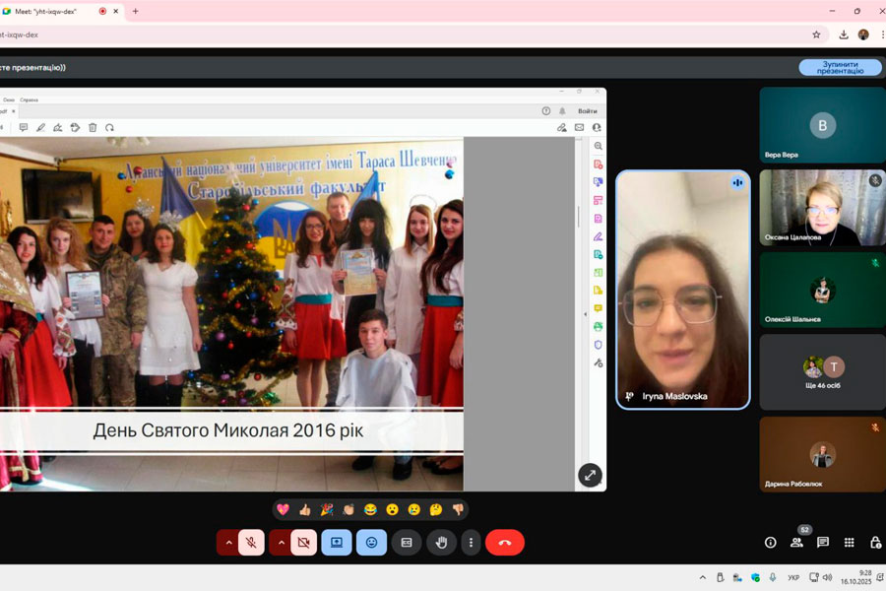Select the Meet browser tab
The height and width of the screenshot is (591, 886).
click(49, 11)
